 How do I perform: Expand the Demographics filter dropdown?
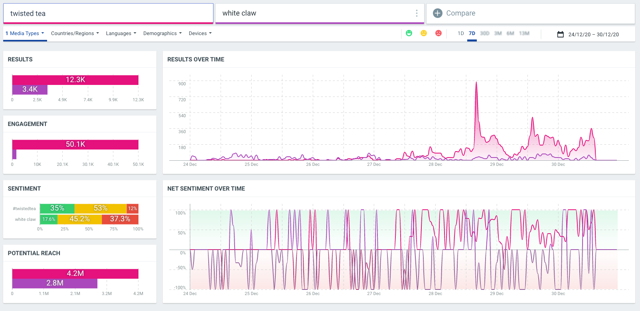(162, 33)
